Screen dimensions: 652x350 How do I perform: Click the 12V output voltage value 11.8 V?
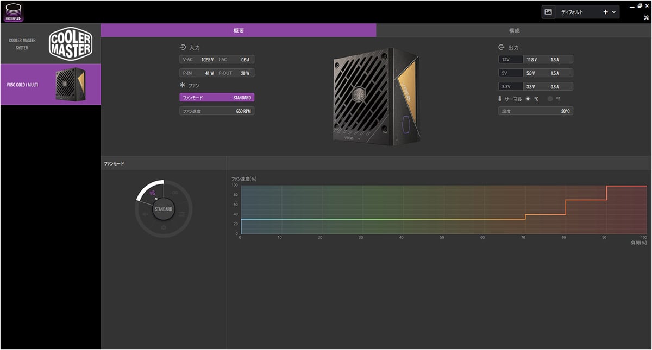[531, 60]
